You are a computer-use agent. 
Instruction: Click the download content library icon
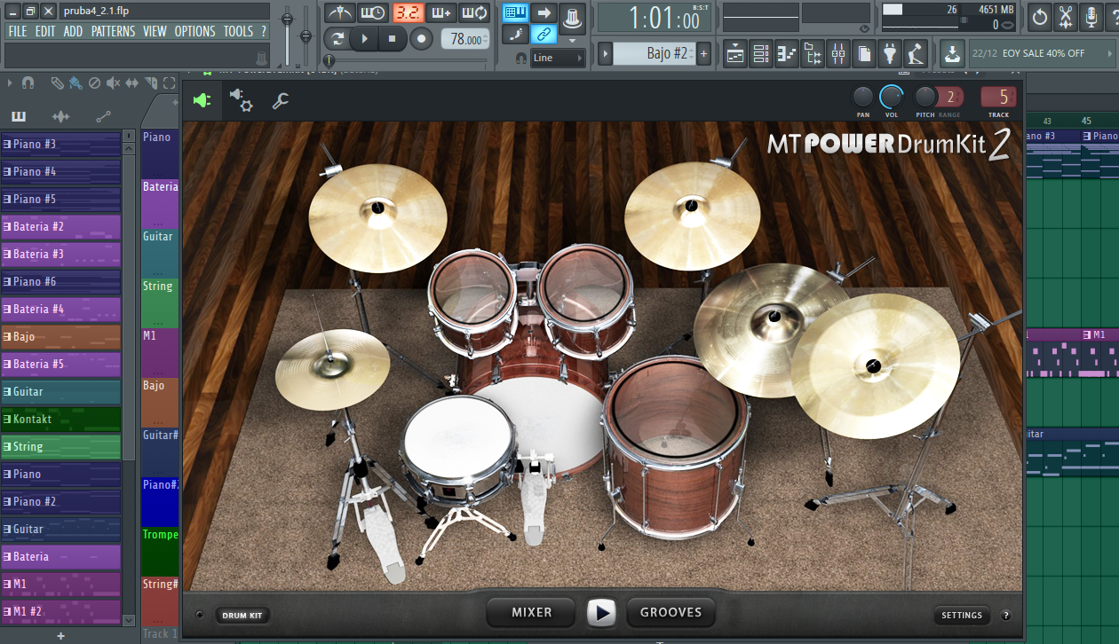(x=952, y=53)
